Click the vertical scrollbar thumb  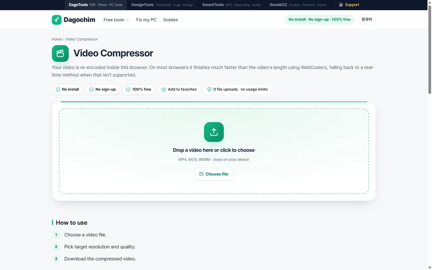[x=430, y=49]
